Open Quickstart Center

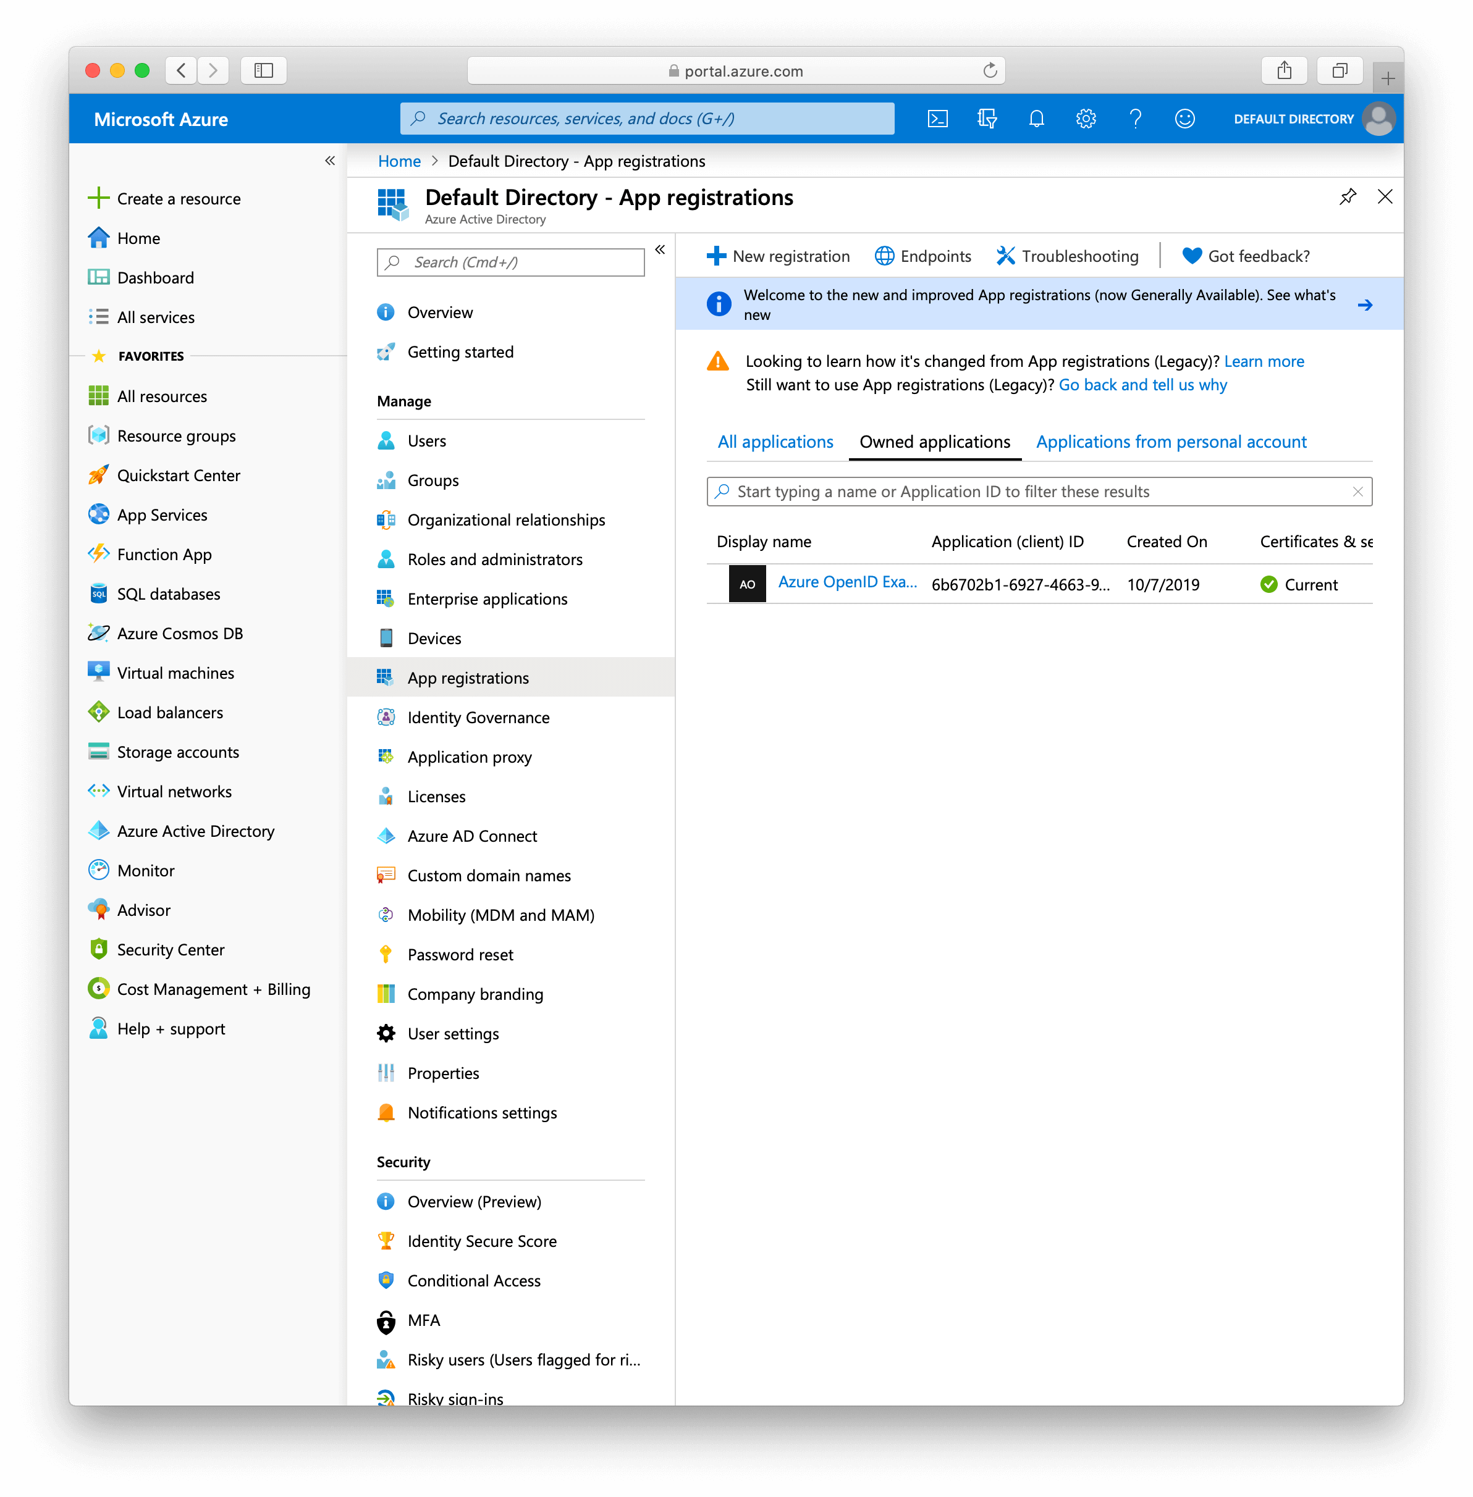pos(164,475)
